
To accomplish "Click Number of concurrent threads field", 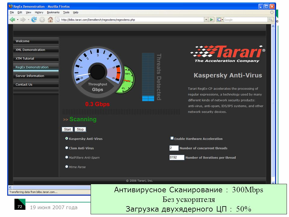I will [174, 148].
